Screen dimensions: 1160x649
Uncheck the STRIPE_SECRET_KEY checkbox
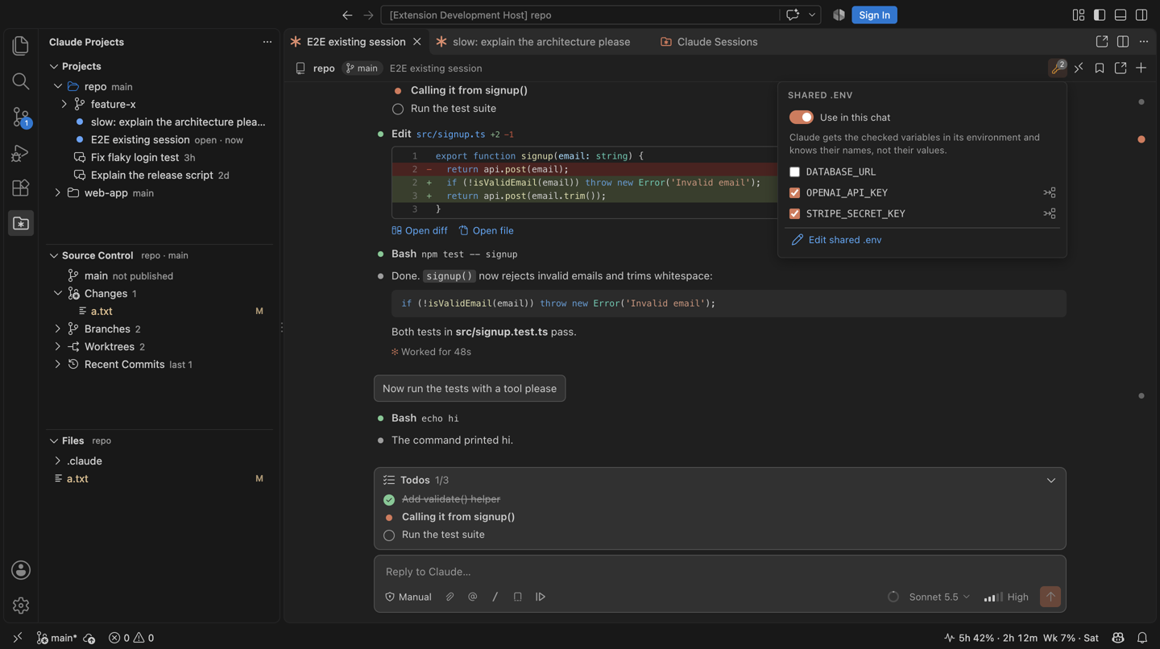pyautogui.click(x=795, y=213)
